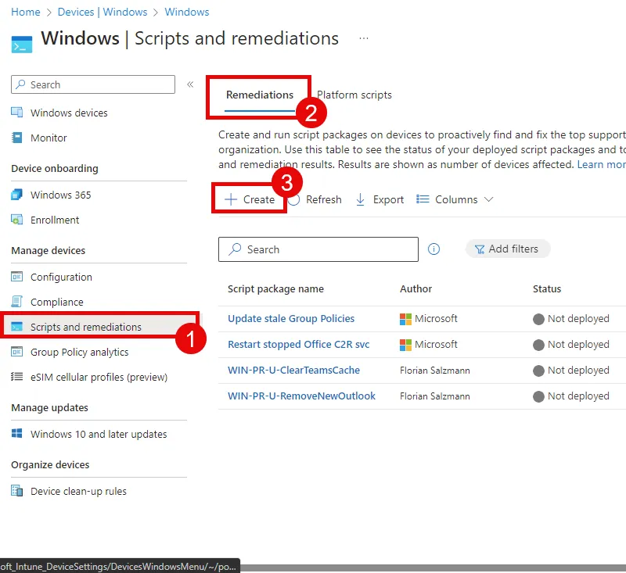626x573 pixels.
Task: Click the Compliance icon
Action: (x=16, y=302)
